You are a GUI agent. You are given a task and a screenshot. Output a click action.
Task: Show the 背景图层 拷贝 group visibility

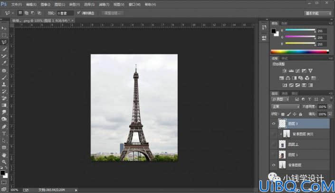(274, 134)
